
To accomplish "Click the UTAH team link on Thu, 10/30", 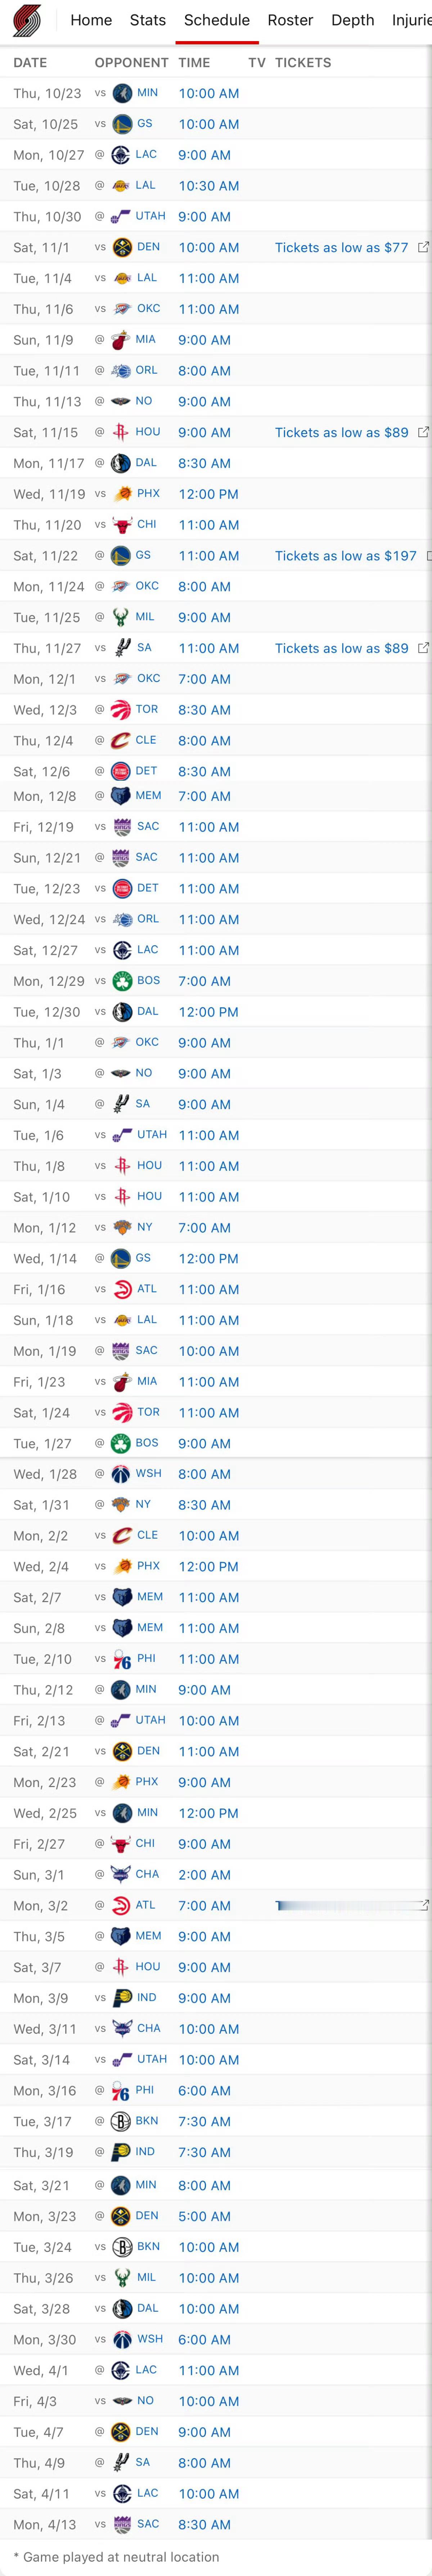I will (x=150, y=216).
